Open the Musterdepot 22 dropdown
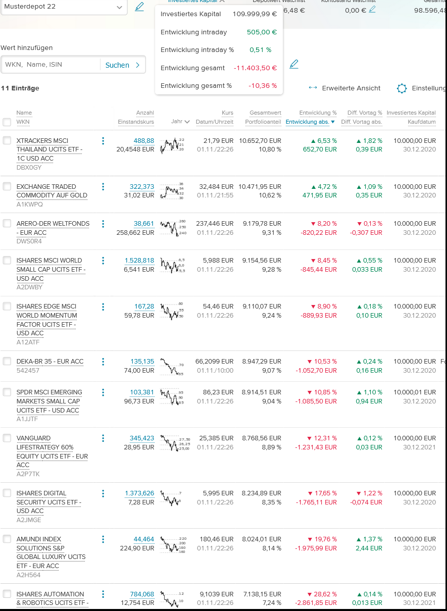The width and height of the screenshot is (447, 611). click(x=119, y=8)
